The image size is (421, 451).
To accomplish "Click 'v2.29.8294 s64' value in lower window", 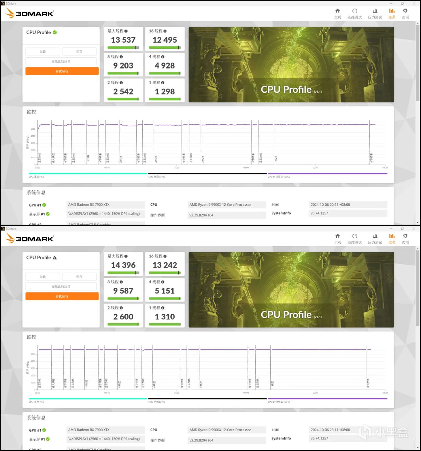I will 201,440.
